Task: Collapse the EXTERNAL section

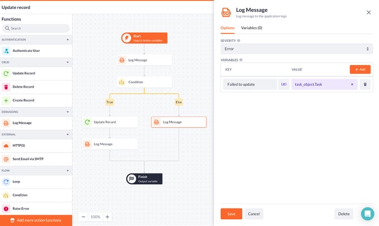Action: 68,134
